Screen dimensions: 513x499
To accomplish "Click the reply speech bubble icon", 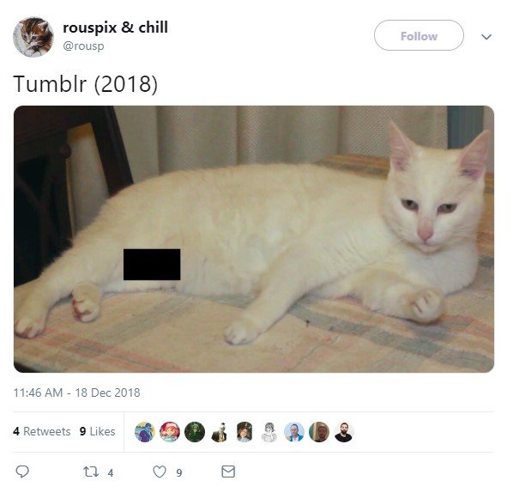I will (22, 472).
